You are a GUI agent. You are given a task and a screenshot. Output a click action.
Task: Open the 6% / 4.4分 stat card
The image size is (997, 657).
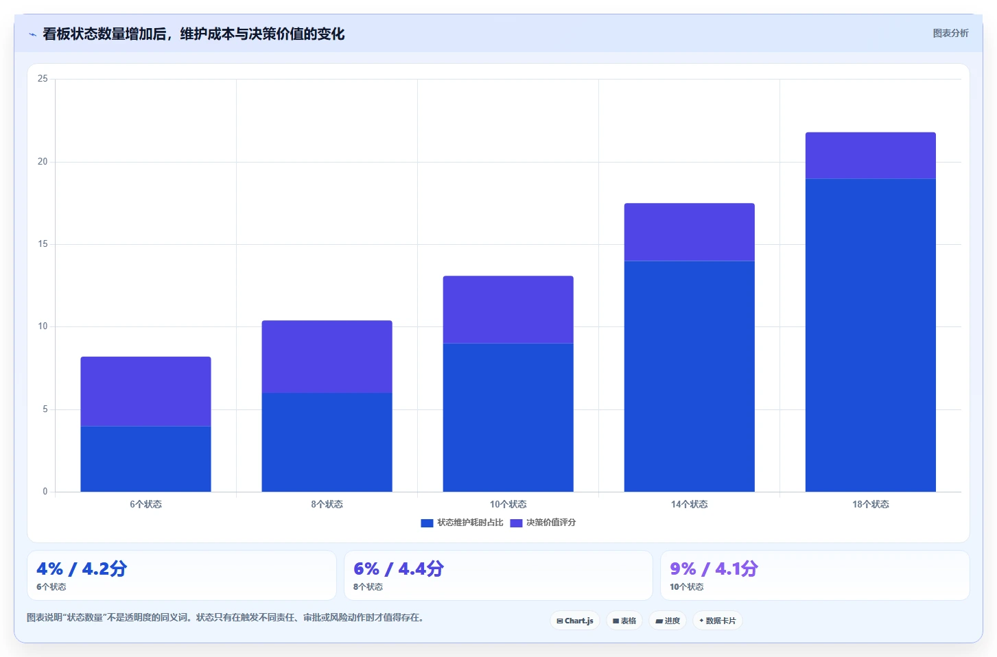click(x=498, y=575)
